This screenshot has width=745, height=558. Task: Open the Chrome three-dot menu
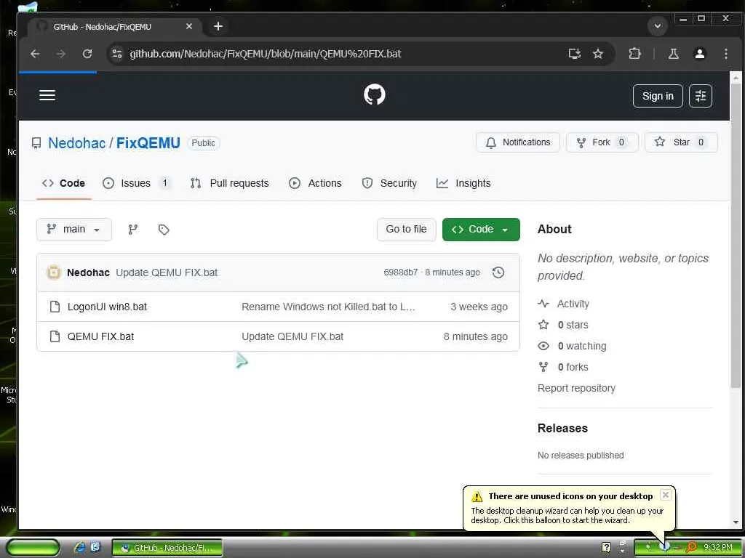(725, 54)
